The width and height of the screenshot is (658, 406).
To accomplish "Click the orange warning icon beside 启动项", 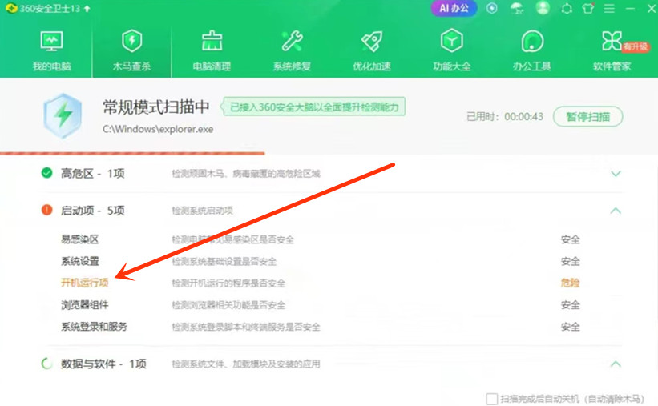I will 47,210.
